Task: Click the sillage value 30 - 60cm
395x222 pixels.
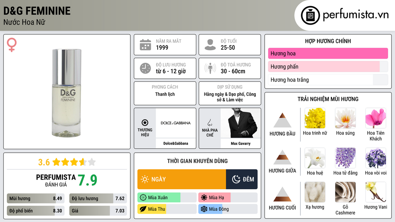Action: [x=233, y=71]
